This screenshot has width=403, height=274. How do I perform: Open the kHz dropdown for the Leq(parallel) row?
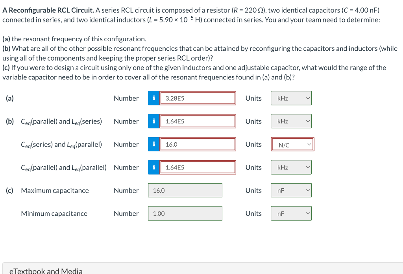click(x=291, y=167)
